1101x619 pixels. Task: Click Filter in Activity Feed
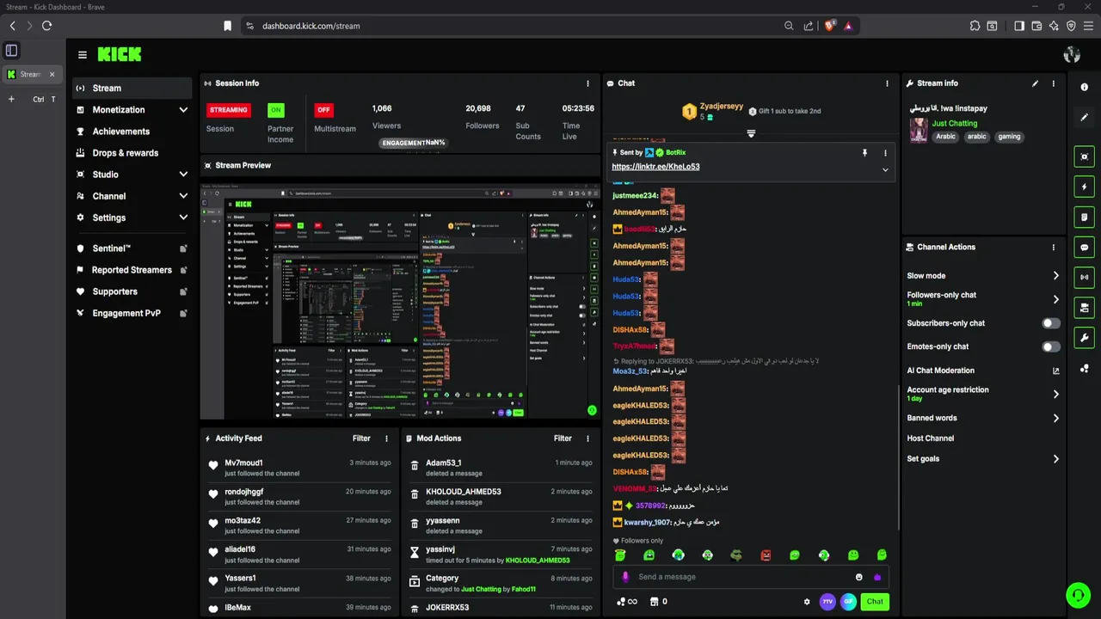click(x=361, y=438)
